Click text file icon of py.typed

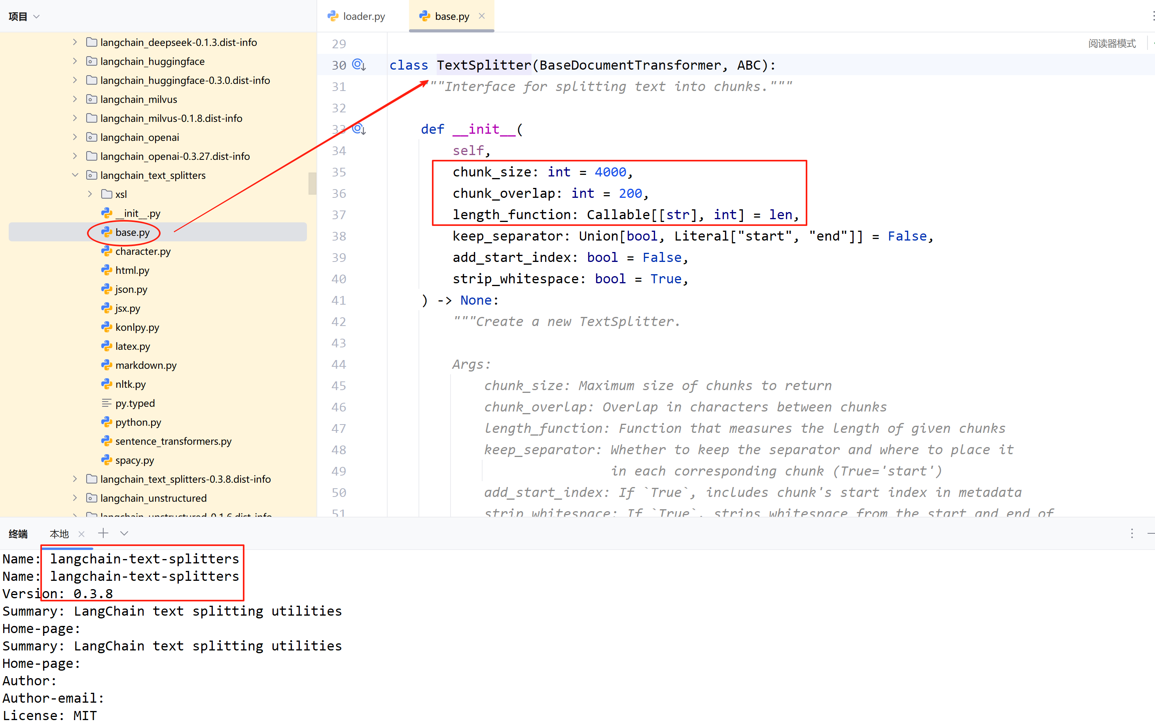coord(106,403)
